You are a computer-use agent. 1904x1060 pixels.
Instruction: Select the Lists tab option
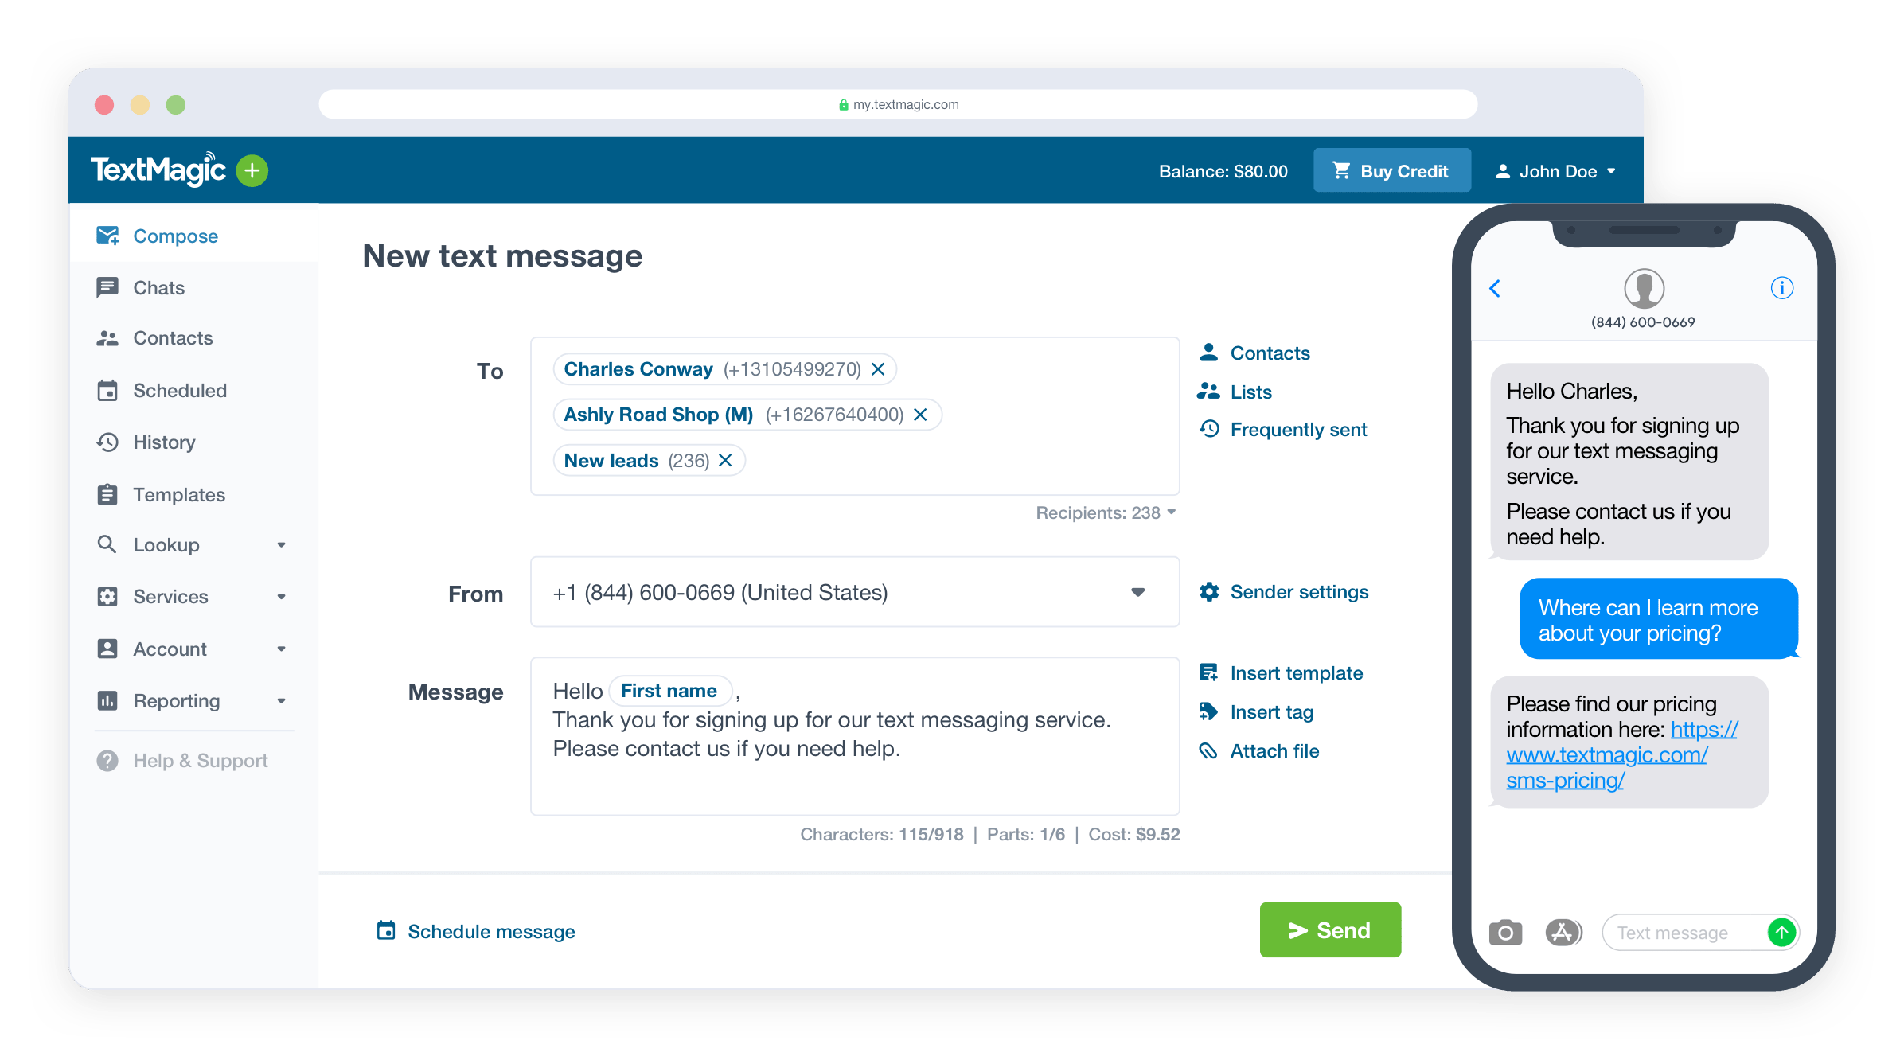(1250, 390)
